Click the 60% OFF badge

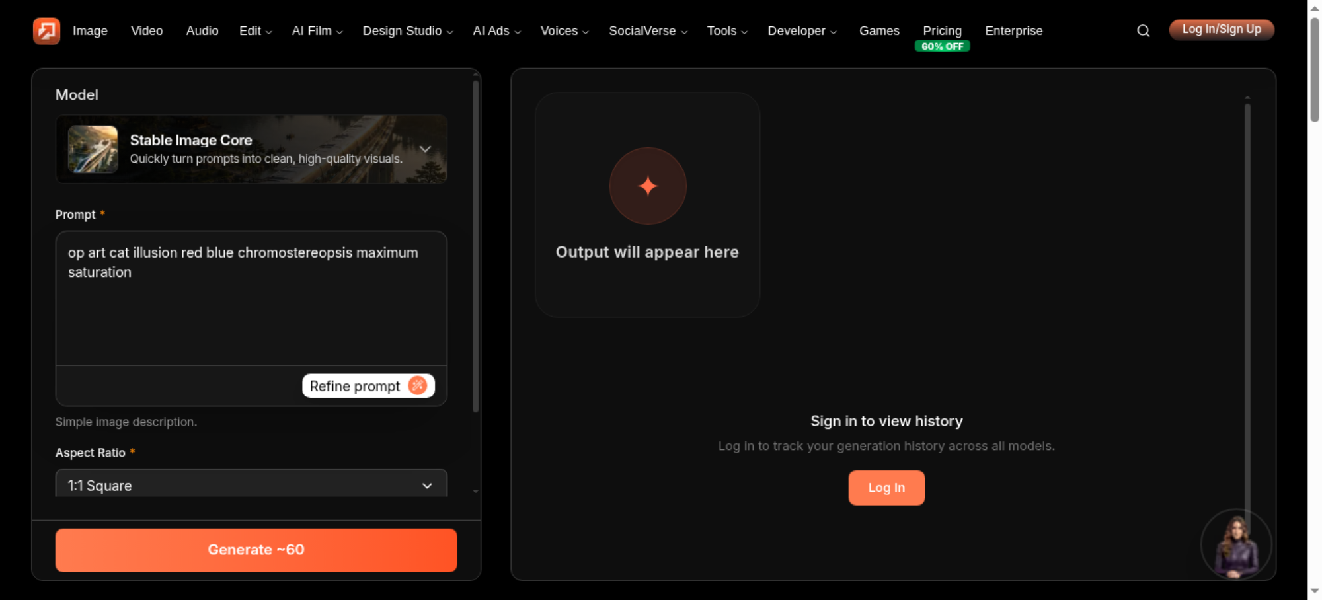942,46
